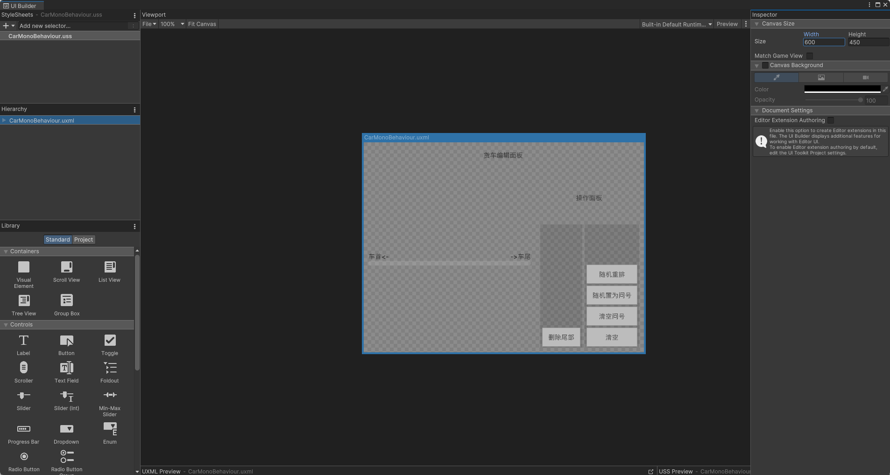Open Hierarchy pane options menu
Screen dimensions: 890x475
coord(134,110)
